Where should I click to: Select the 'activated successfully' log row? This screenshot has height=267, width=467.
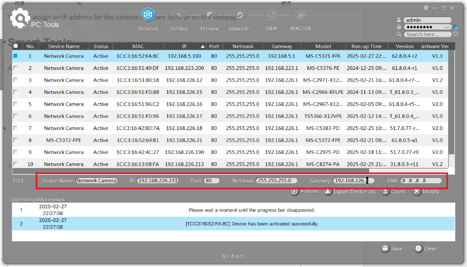(233, 223)
